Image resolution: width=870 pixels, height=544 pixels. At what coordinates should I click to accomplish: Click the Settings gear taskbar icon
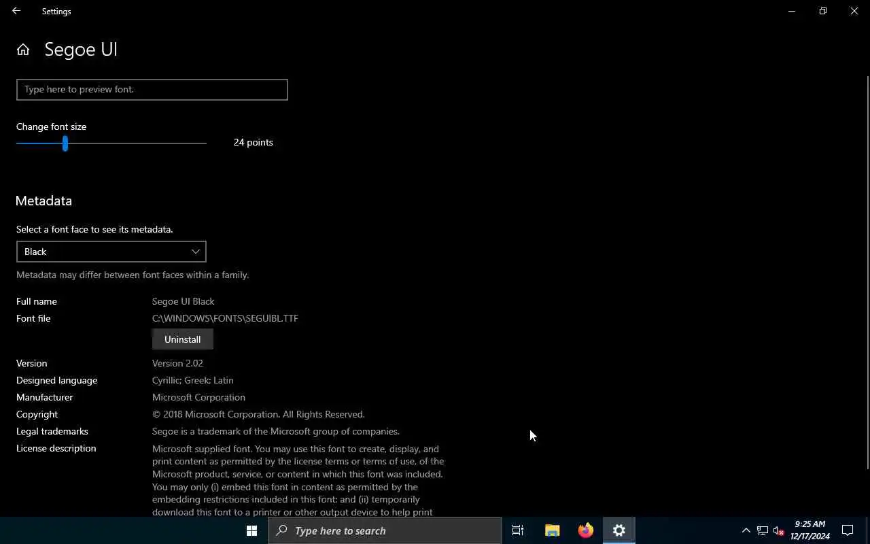619,530
